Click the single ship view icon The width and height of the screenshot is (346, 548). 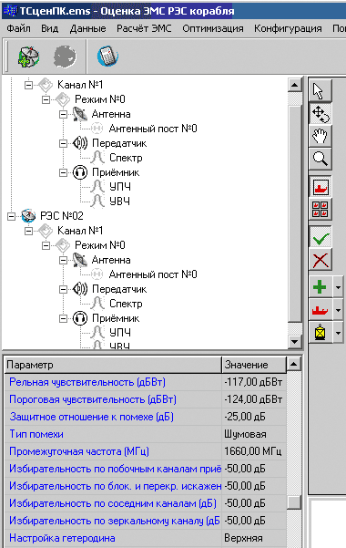coord(321,187)
